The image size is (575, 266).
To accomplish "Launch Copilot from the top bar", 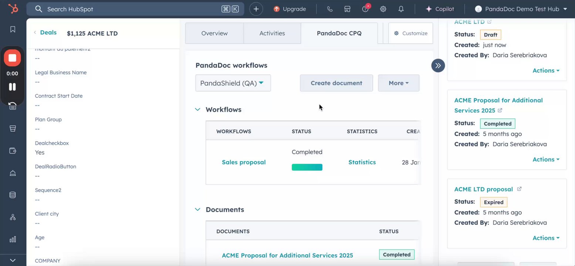I will tap(440, 9).
